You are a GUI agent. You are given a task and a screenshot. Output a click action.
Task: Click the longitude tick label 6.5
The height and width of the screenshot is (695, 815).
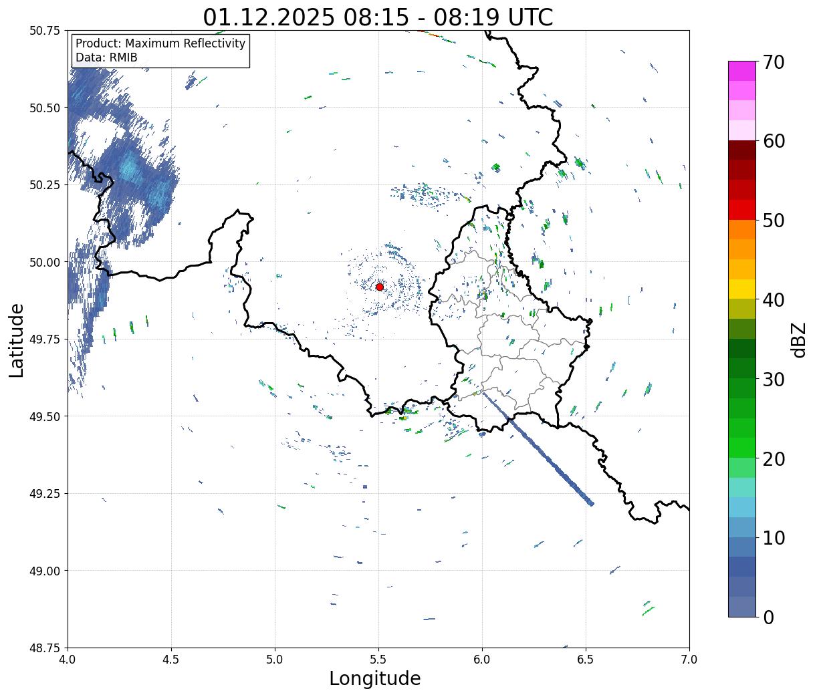pos(586,660)
